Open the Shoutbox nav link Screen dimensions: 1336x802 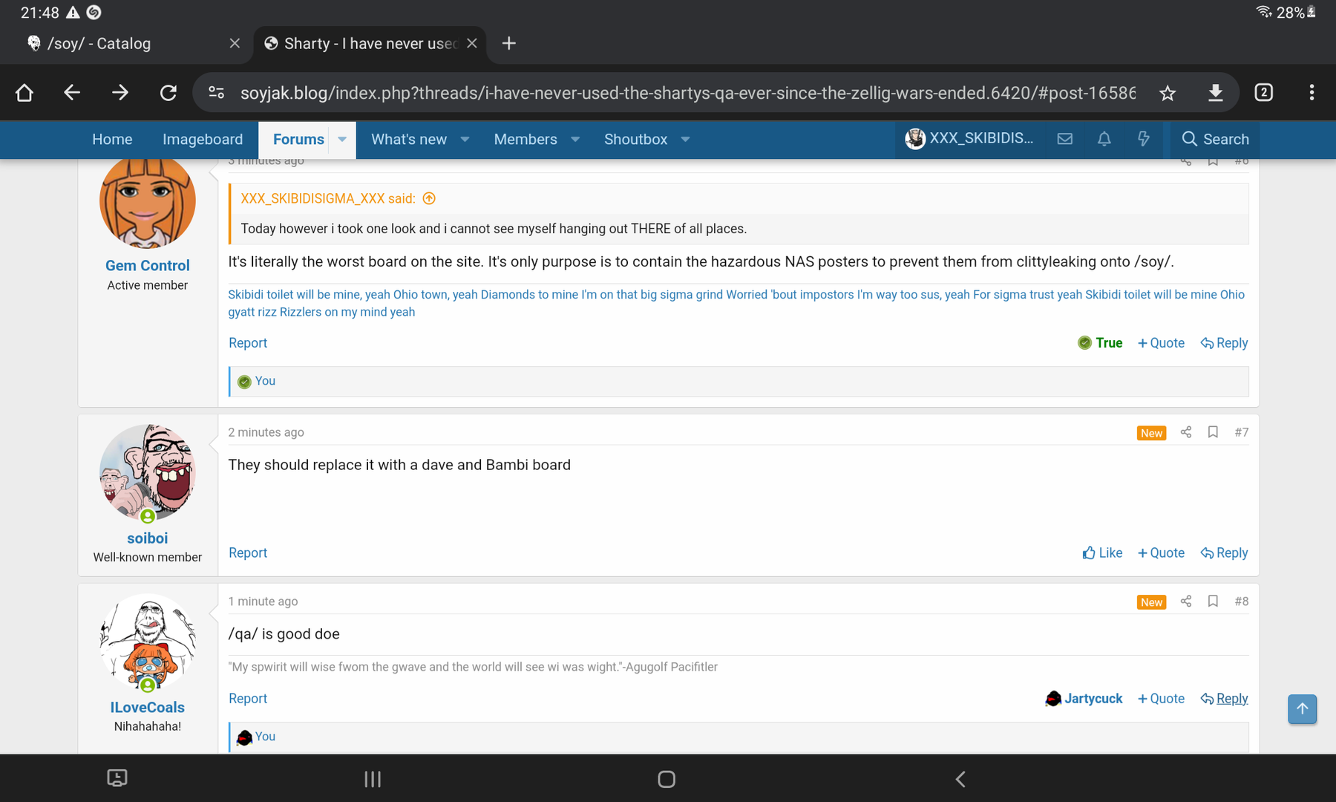[x=635, y=140]
